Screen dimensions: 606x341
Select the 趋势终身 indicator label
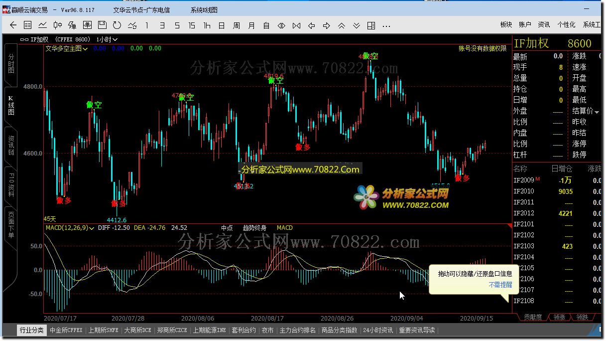254,228
